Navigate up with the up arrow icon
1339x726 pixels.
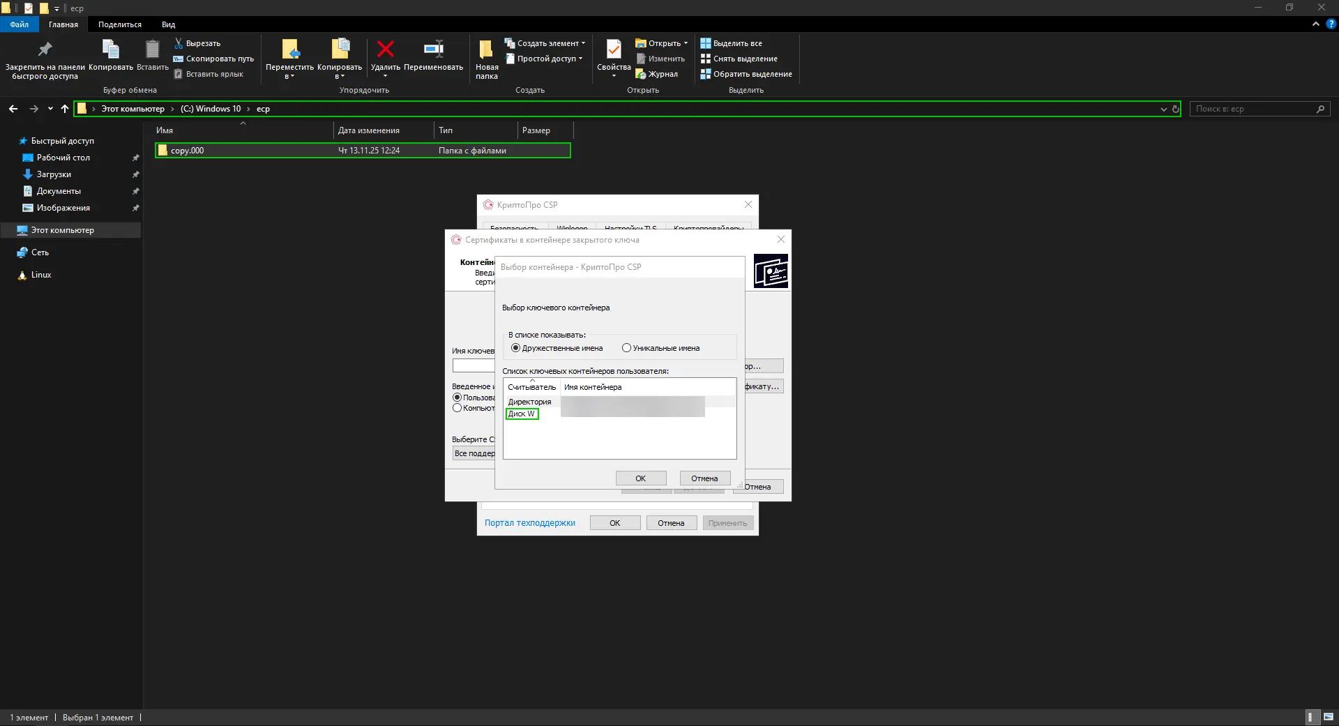pos(65,109)
